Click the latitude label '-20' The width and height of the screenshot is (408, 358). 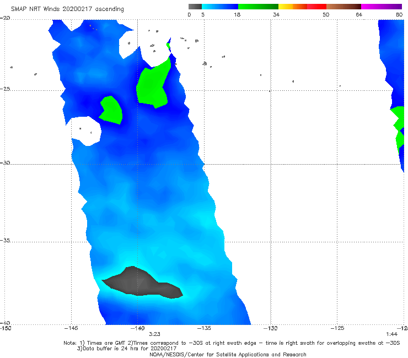(5, 18)
